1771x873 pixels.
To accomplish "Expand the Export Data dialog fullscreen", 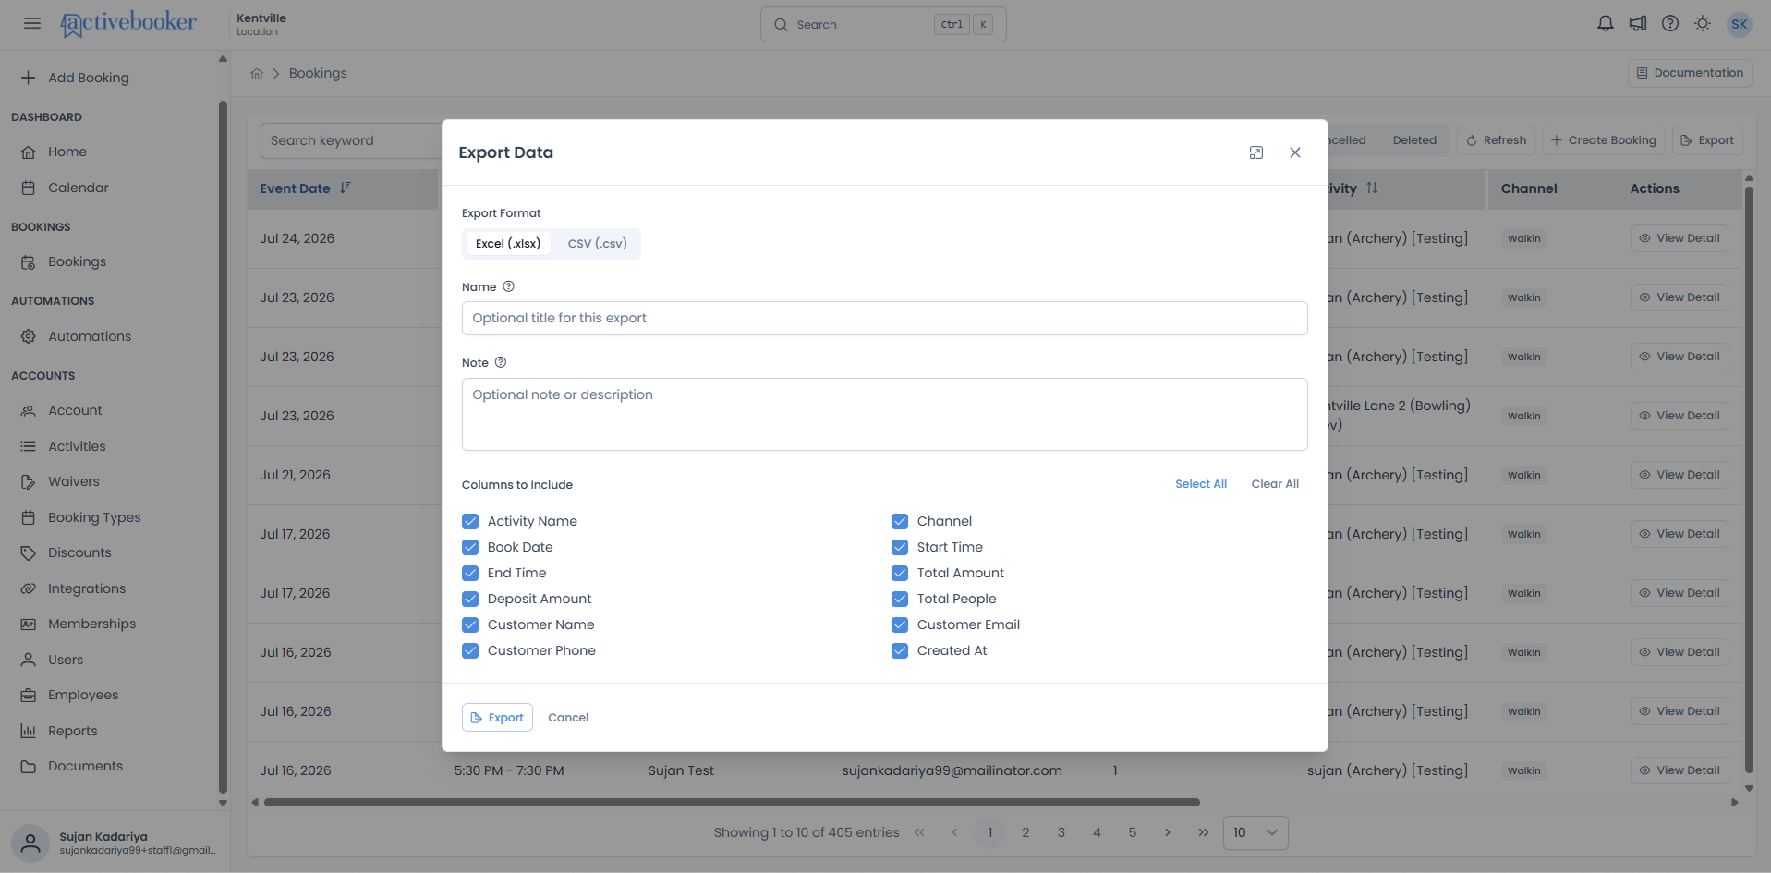I will (x=1256, y=152).
